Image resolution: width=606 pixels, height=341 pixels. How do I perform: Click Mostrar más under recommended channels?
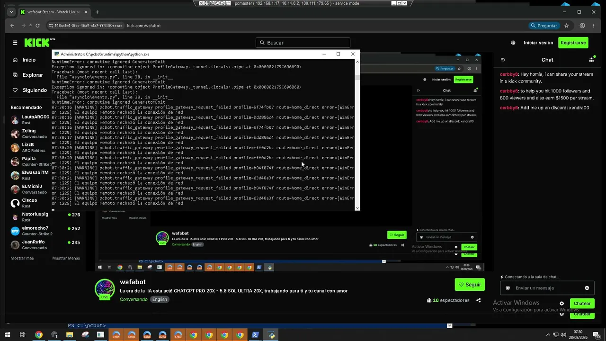click(x=22, y=258)
